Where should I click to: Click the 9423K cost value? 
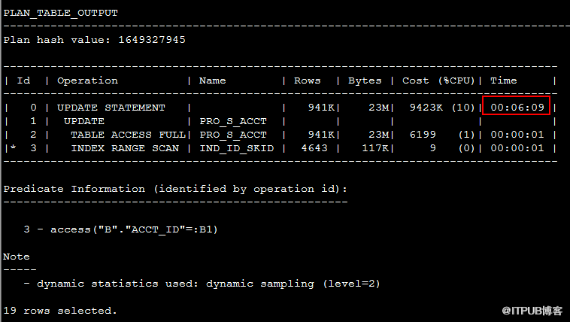426,108
